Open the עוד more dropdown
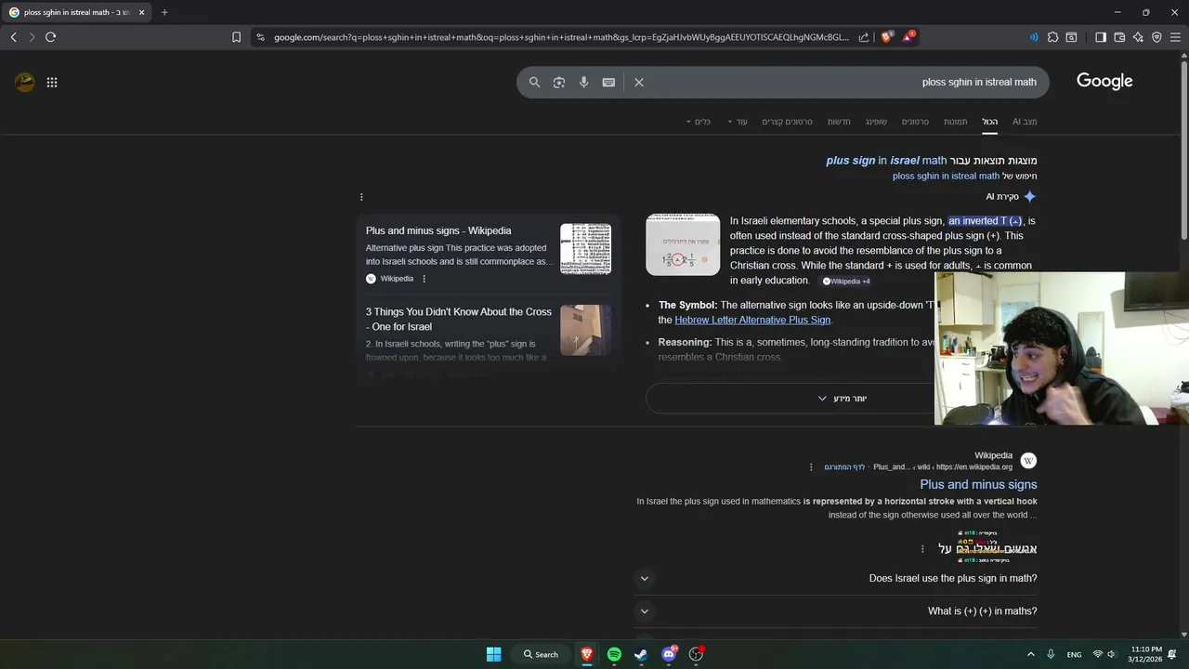 [738, 122]
